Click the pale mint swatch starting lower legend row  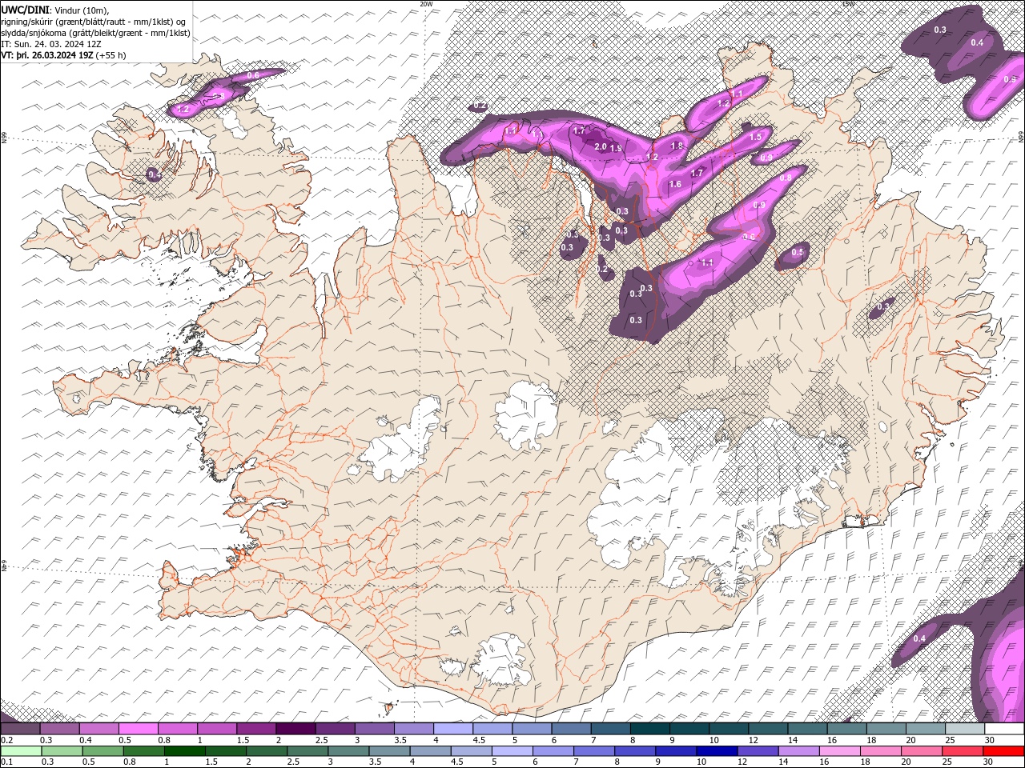pyautogui.click(x=20, y=750)
